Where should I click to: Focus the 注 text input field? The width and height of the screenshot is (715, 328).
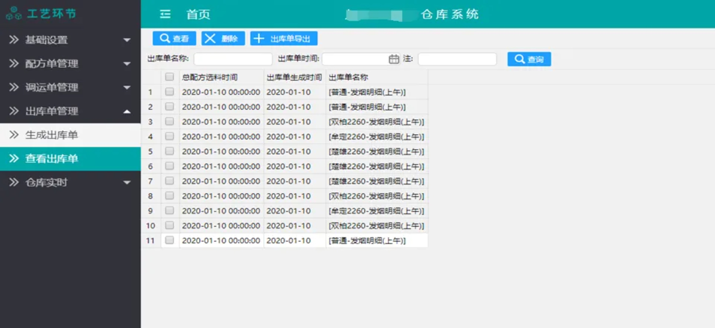click(457, 59)
